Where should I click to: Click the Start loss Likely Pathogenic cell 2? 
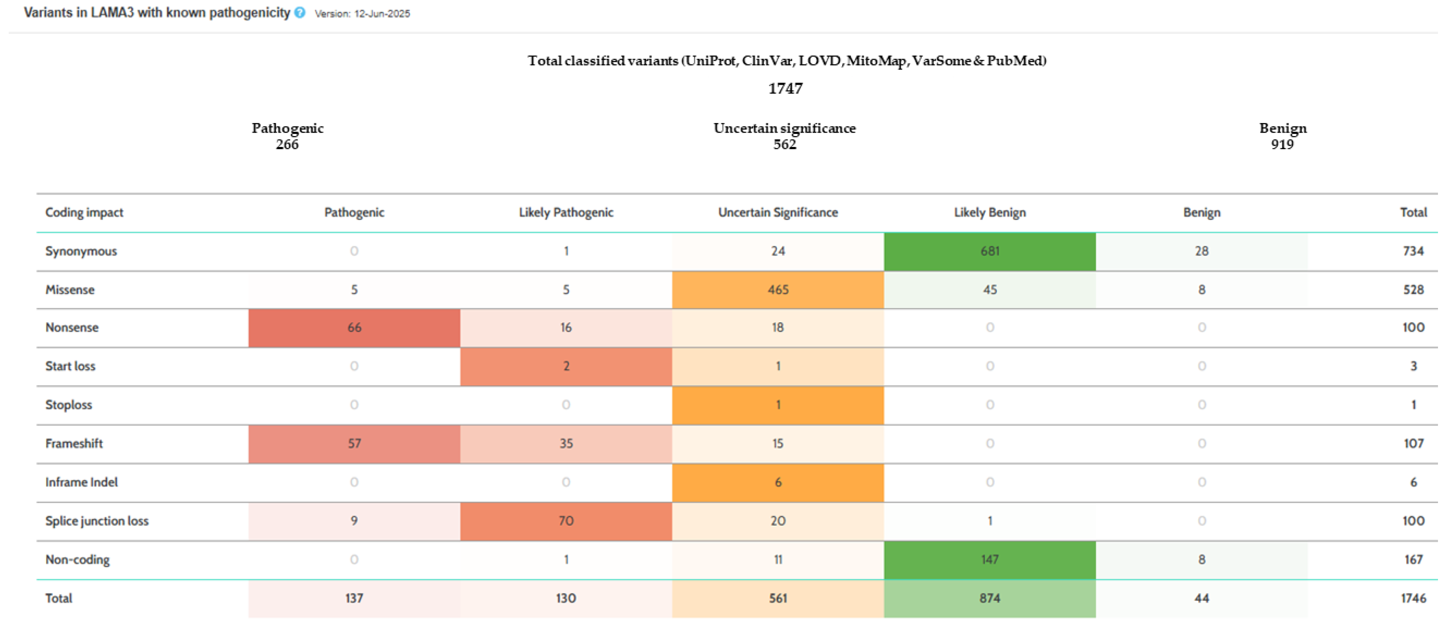565,366
